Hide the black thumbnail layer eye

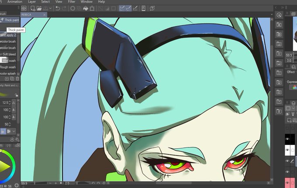(287, 139)
